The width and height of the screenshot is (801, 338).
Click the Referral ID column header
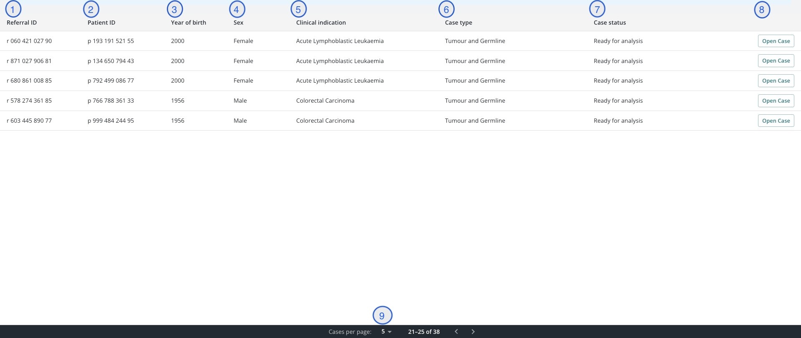coord(22,23)
